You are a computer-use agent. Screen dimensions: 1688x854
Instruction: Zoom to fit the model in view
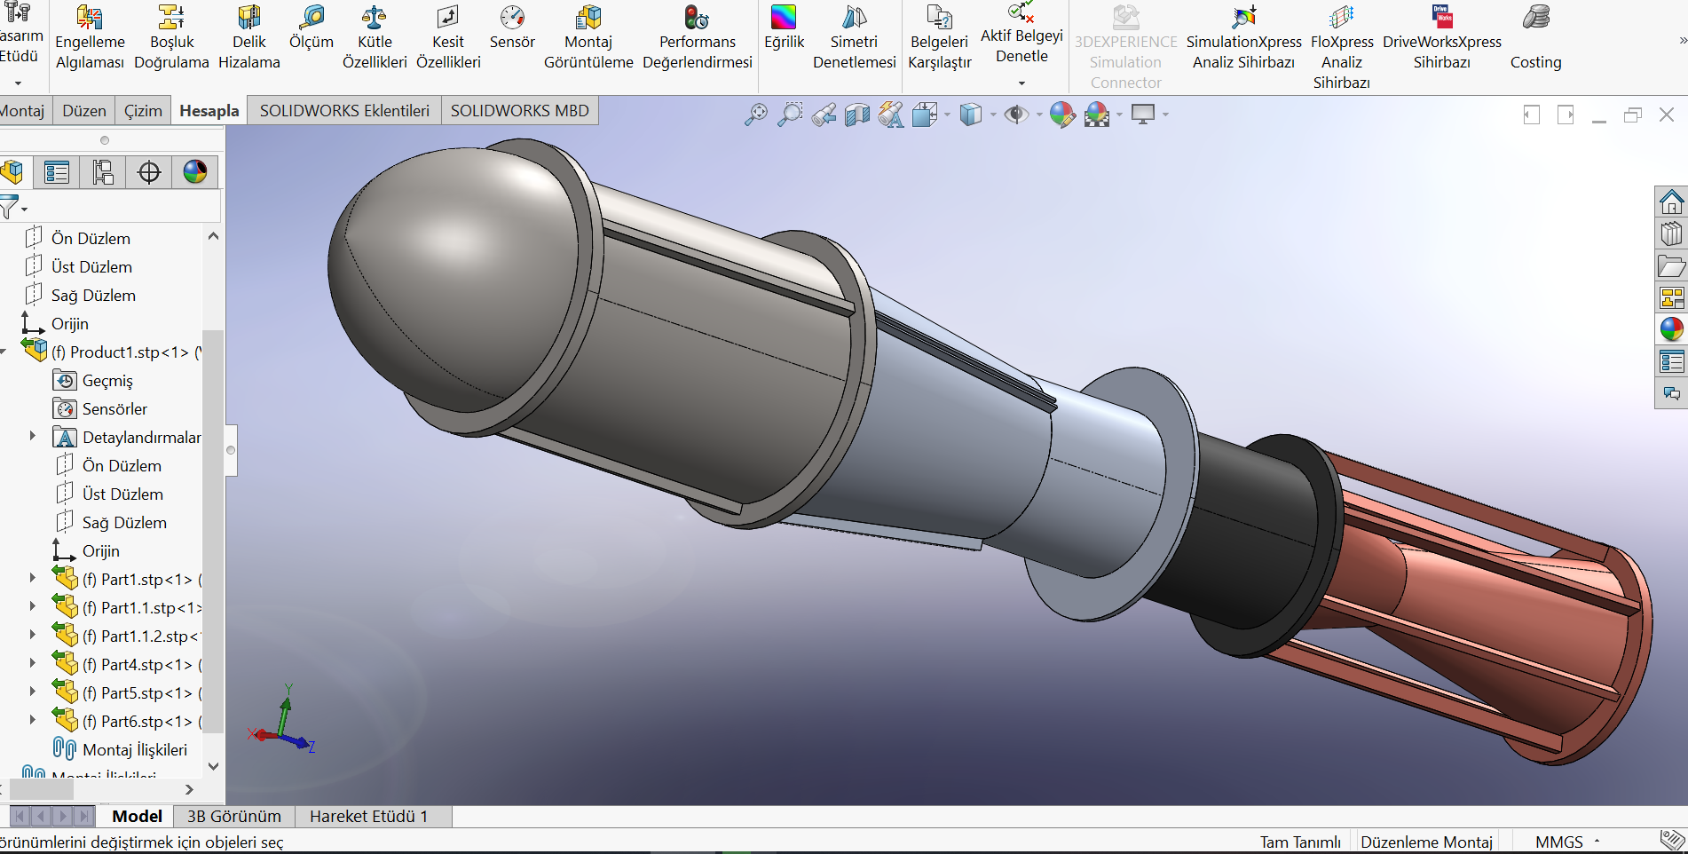756,115
